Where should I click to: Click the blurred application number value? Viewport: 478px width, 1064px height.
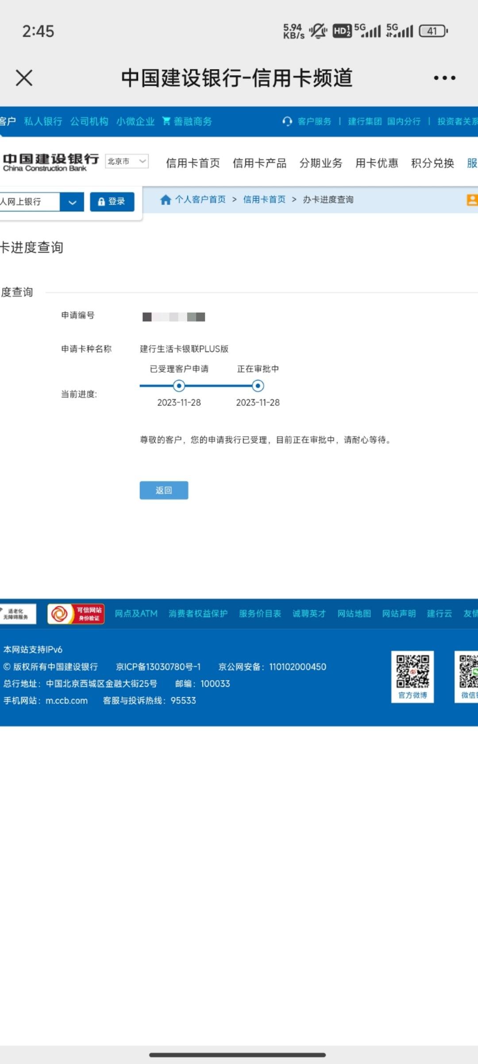pyautogui.click(x=173, y=317)
